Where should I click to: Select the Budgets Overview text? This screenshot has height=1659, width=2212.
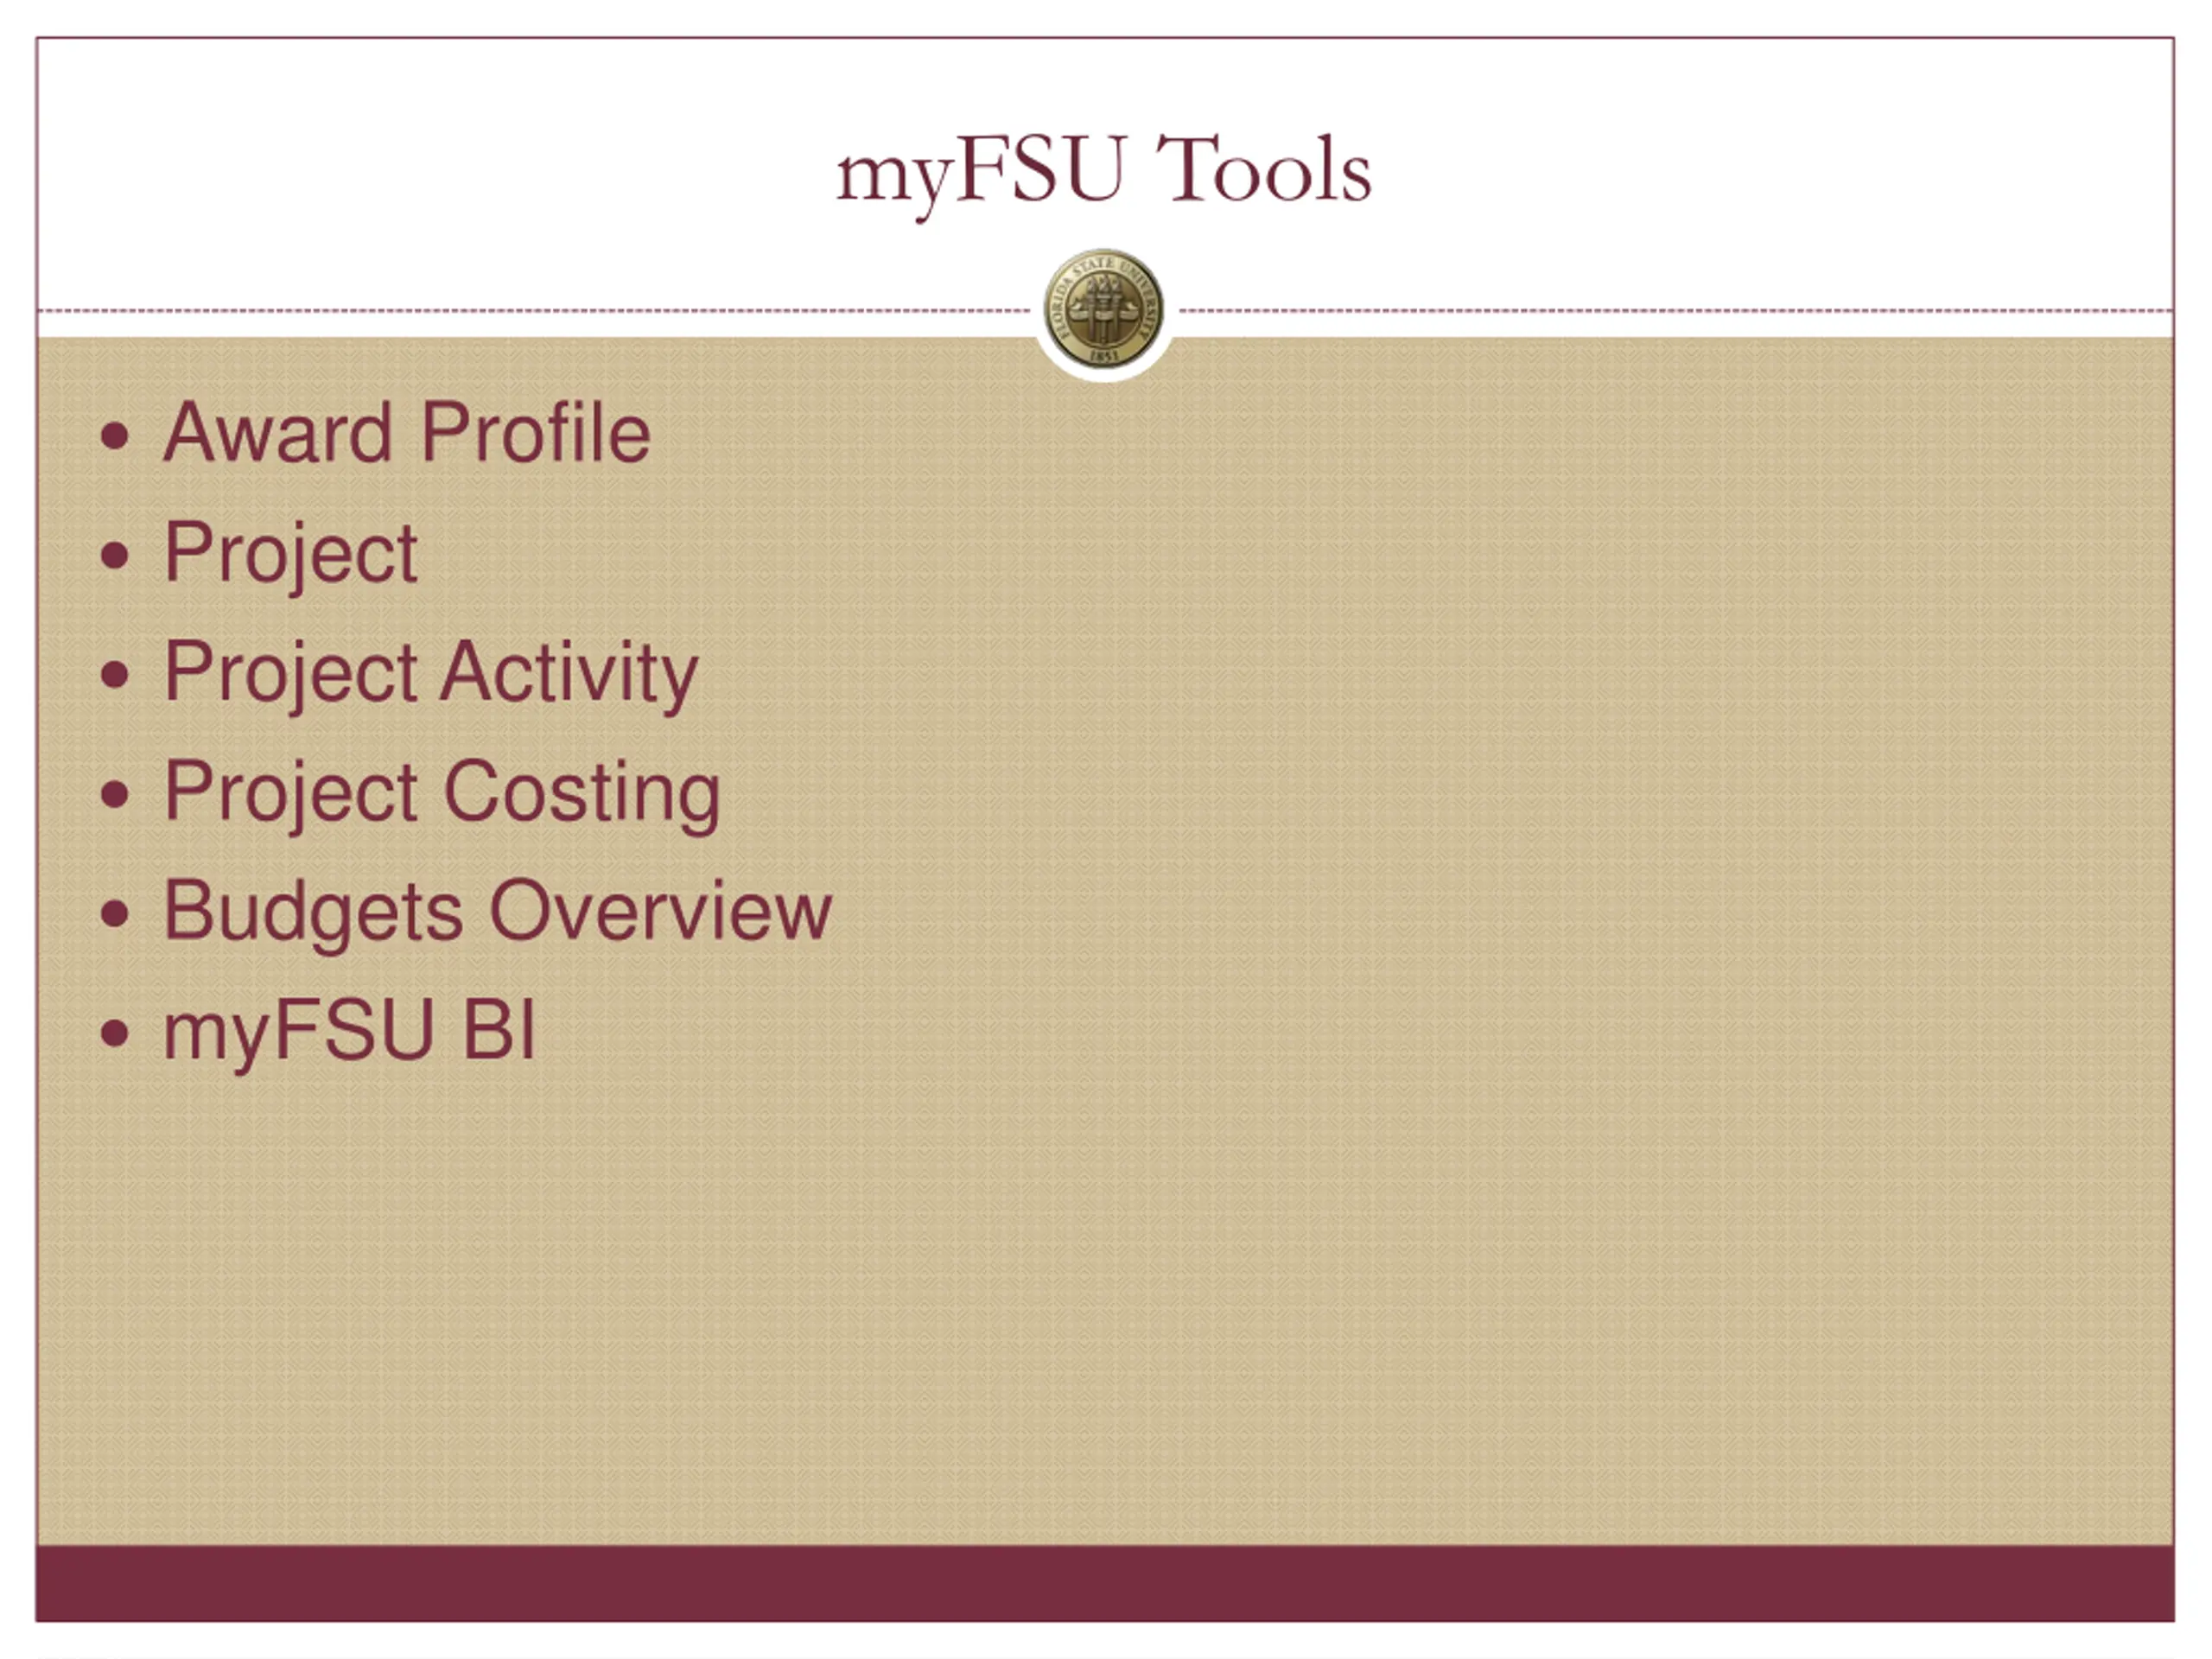498,913
